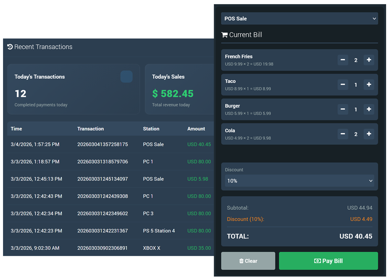Remove the Taco using minus button
Image resolution: width=390 pixels, height=279 pixels.
coord(343,84)
